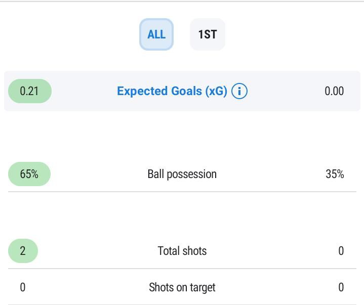This screenshot has width=364, height=305.
Task: Click the Ball possession label
Action: (182, 174)
